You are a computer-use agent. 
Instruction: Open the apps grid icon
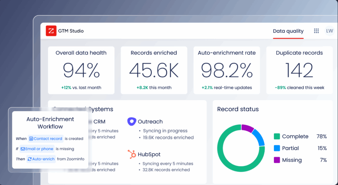click(316, 31)
